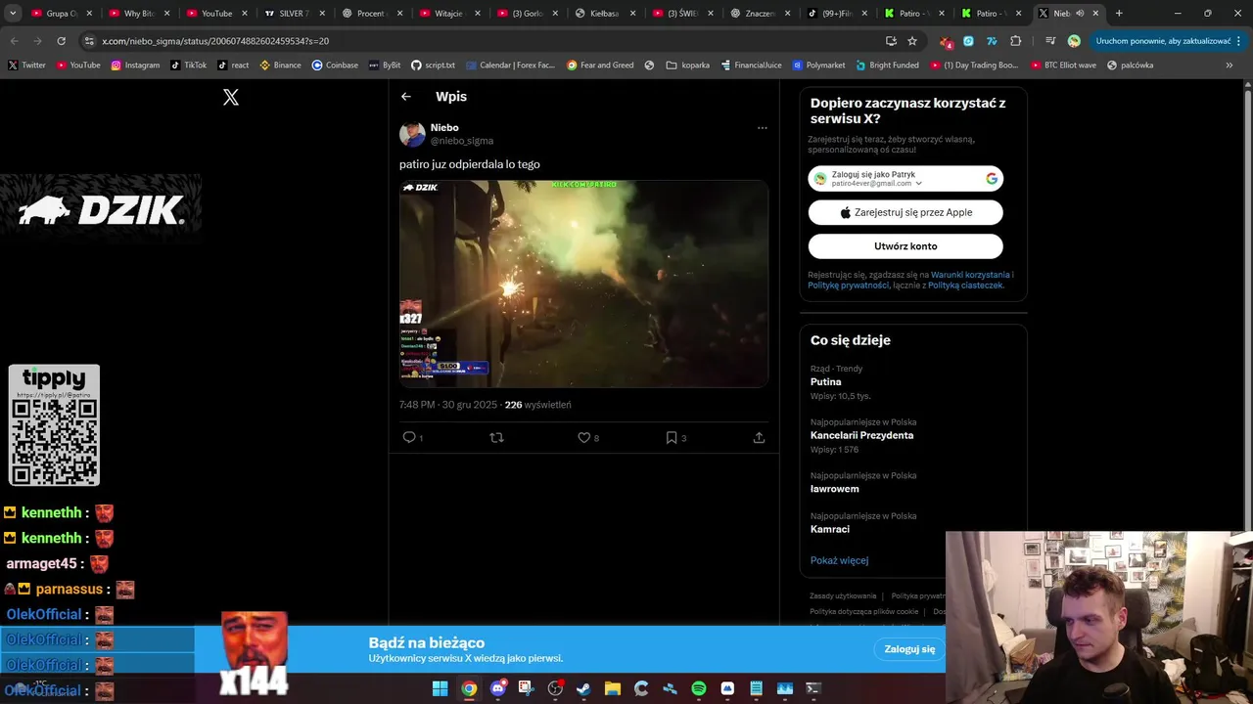1253x704 pixels.
Task: Open the terminal icon on the taskbar
Action: pos(813,688)
